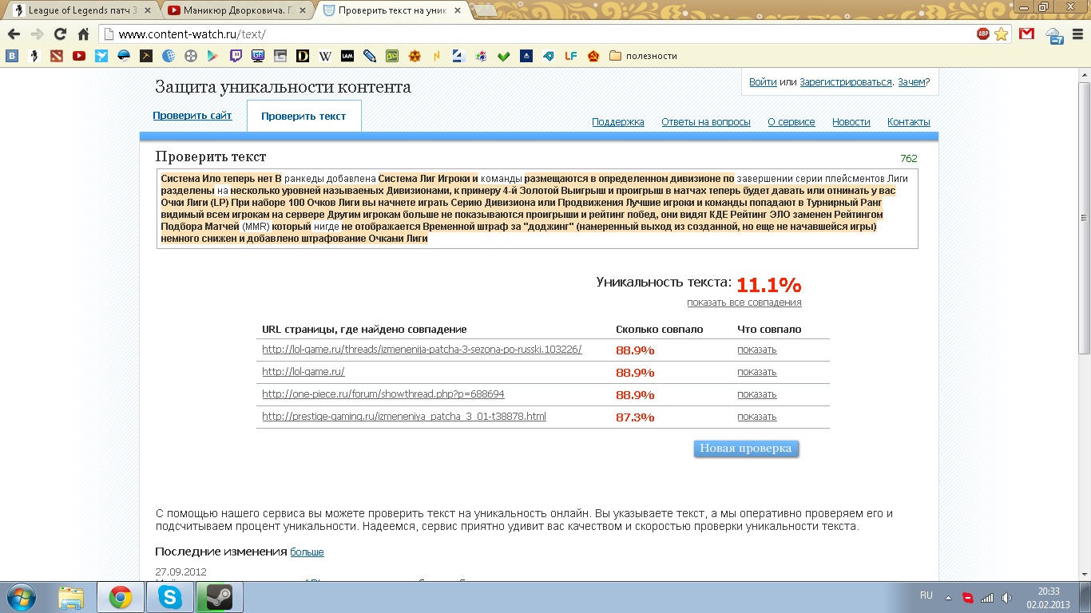The image size is (1091, 613).
Task: Open the YouTube bookmark in bookmarks bar
Action: coord(78,56)
